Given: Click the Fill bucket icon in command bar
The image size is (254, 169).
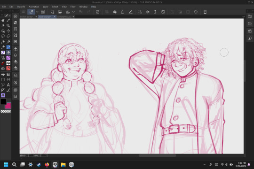Looking at the screenshot, I should tap(115, 12).
